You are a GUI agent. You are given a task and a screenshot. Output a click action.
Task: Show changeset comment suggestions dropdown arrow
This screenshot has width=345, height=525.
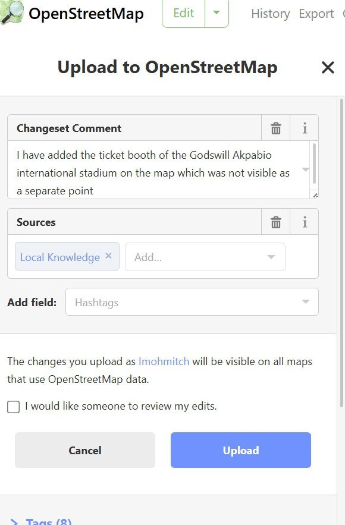coord(305,169)
